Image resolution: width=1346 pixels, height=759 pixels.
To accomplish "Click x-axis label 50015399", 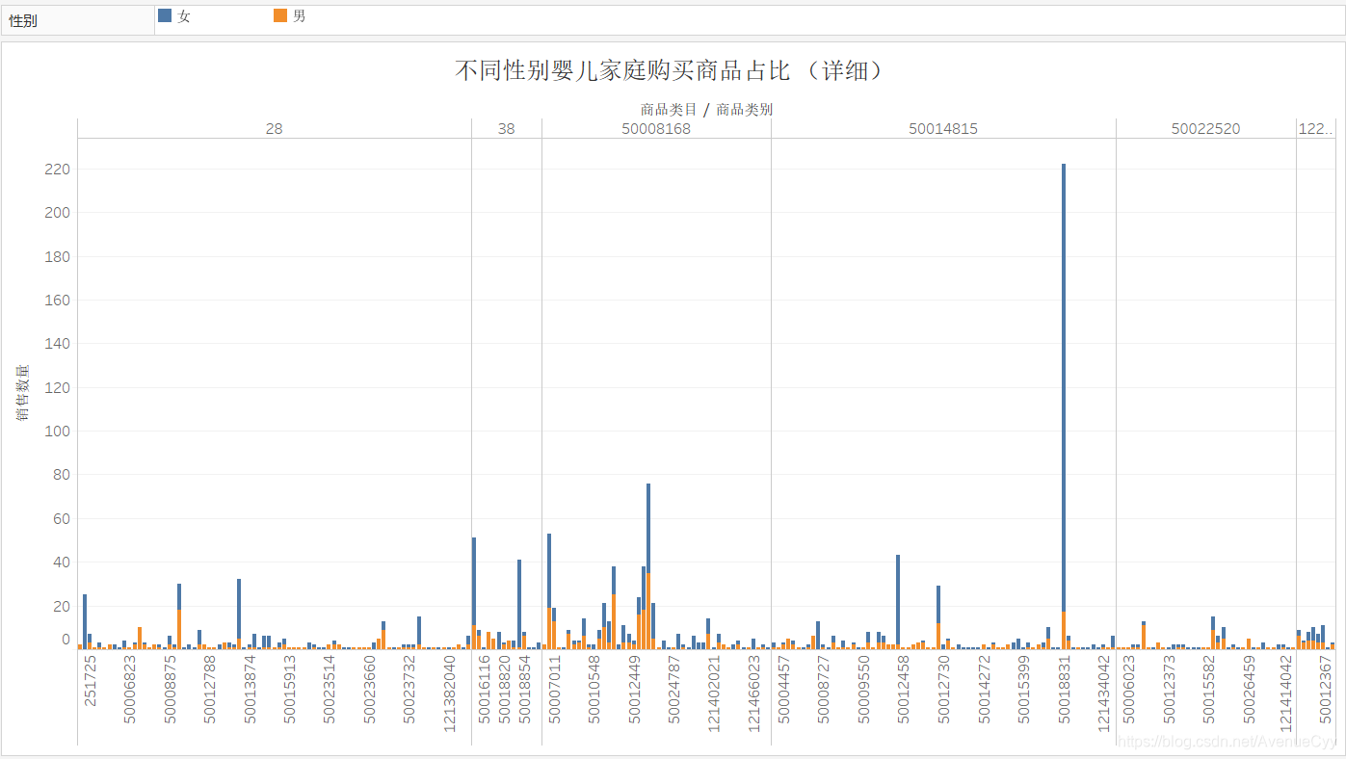I will click(1024, 690).
